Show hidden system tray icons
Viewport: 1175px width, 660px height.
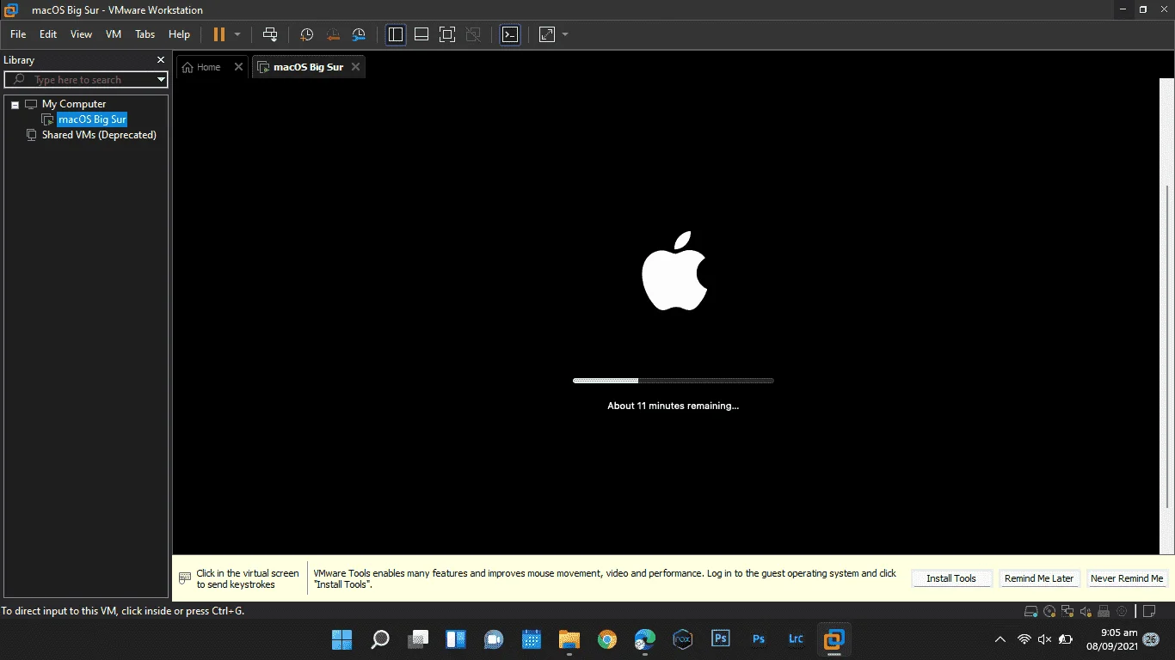tap(1000, 639)
